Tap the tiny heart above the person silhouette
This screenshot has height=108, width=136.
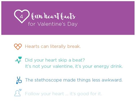click(20, 90)
